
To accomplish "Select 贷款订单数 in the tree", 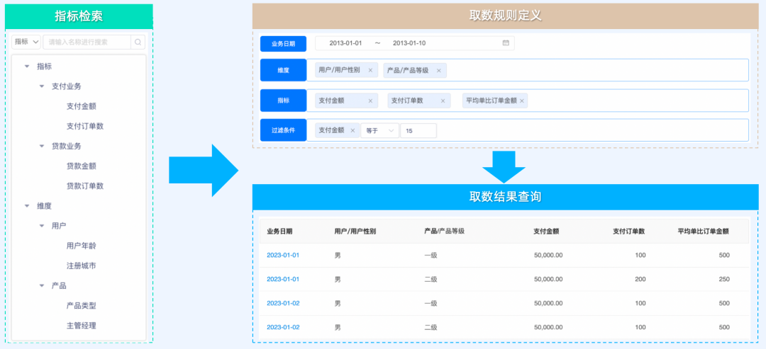I will point(85,185).
